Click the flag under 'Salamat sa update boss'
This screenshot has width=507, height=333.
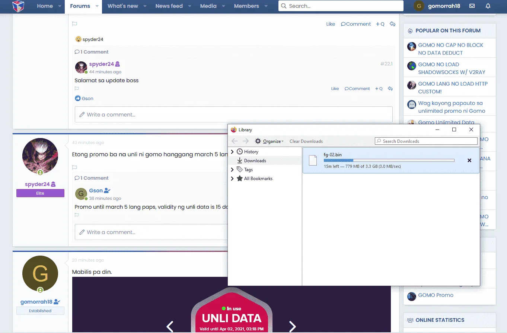click(x=77, y=89)
